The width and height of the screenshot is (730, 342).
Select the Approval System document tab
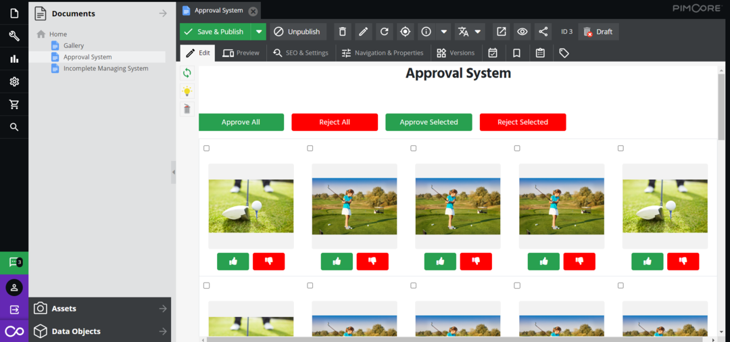pos(219,10)
